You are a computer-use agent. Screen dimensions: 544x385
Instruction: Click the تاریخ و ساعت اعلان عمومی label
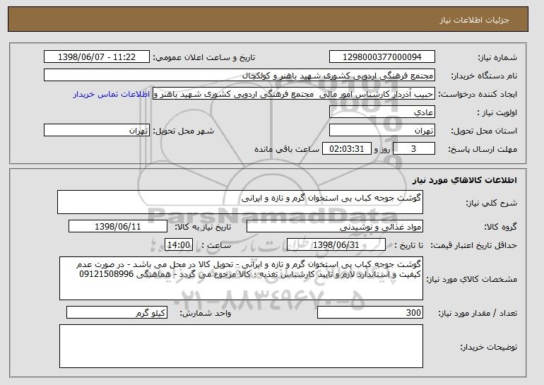[x=204, y=57]
